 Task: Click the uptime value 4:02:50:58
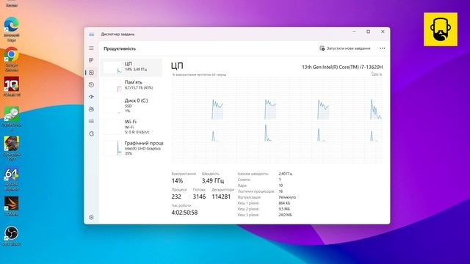[x=184, y=213]
